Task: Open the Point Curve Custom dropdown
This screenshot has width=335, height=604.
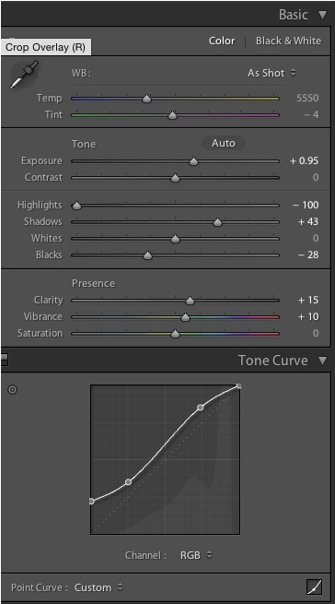Action: (98, 587)
